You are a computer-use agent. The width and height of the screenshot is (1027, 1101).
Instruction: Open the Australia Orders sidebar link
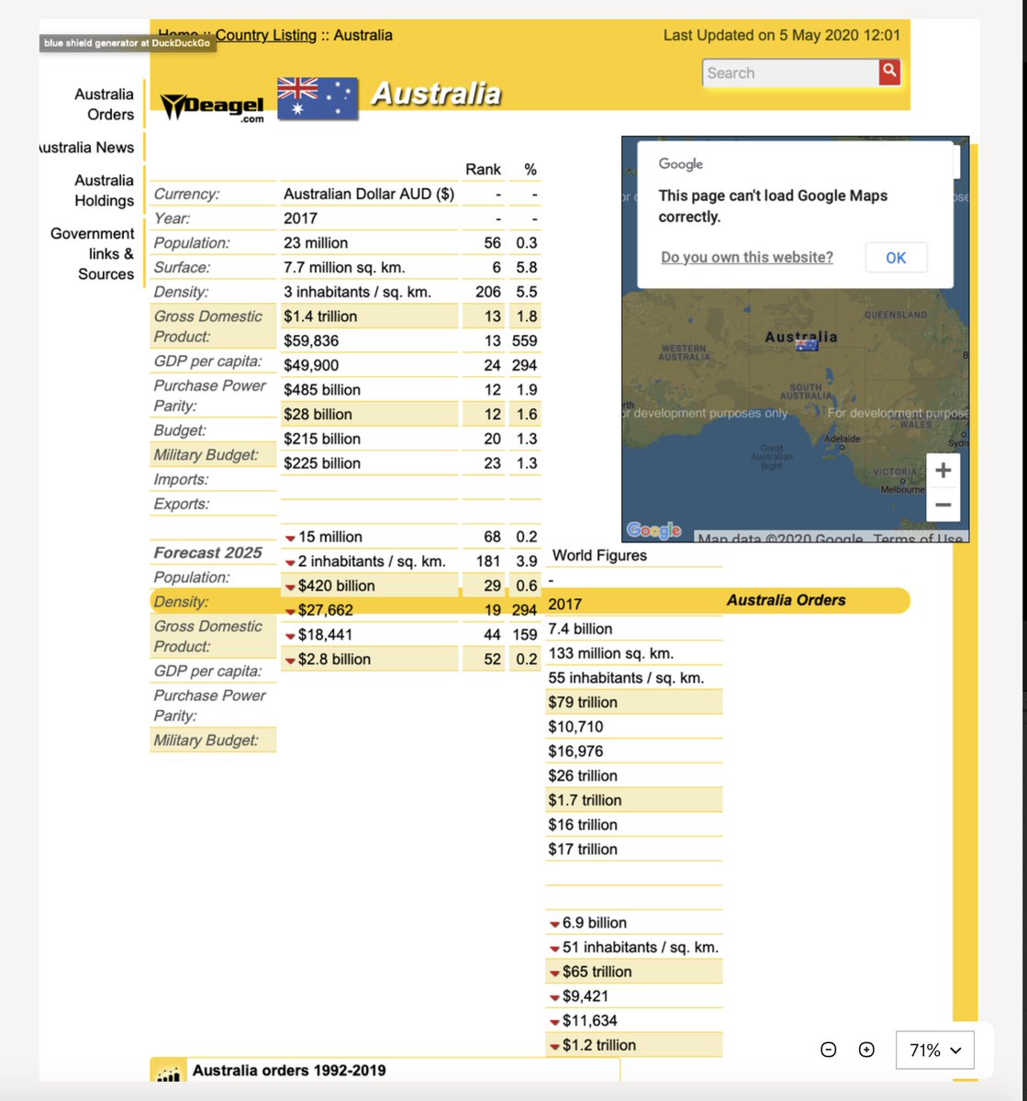(x=104, y=105)
